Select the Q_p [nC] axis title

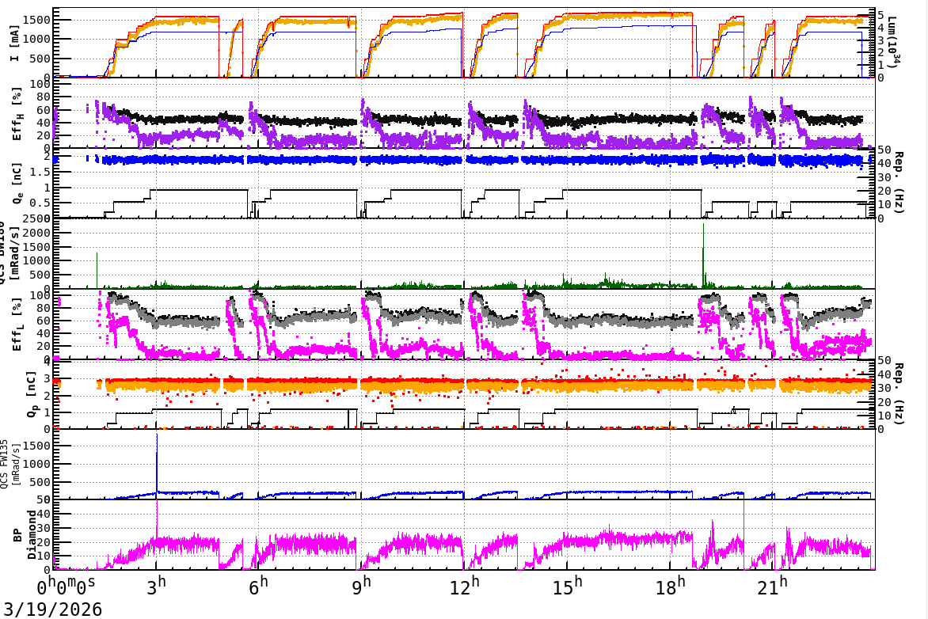(32, 394)
